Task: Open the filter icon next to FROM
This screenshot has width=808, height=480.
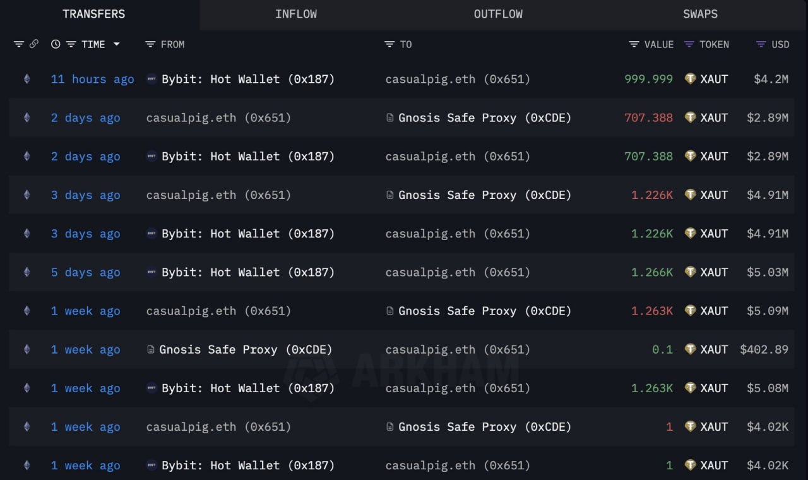Action: click(x=150, y=44)
